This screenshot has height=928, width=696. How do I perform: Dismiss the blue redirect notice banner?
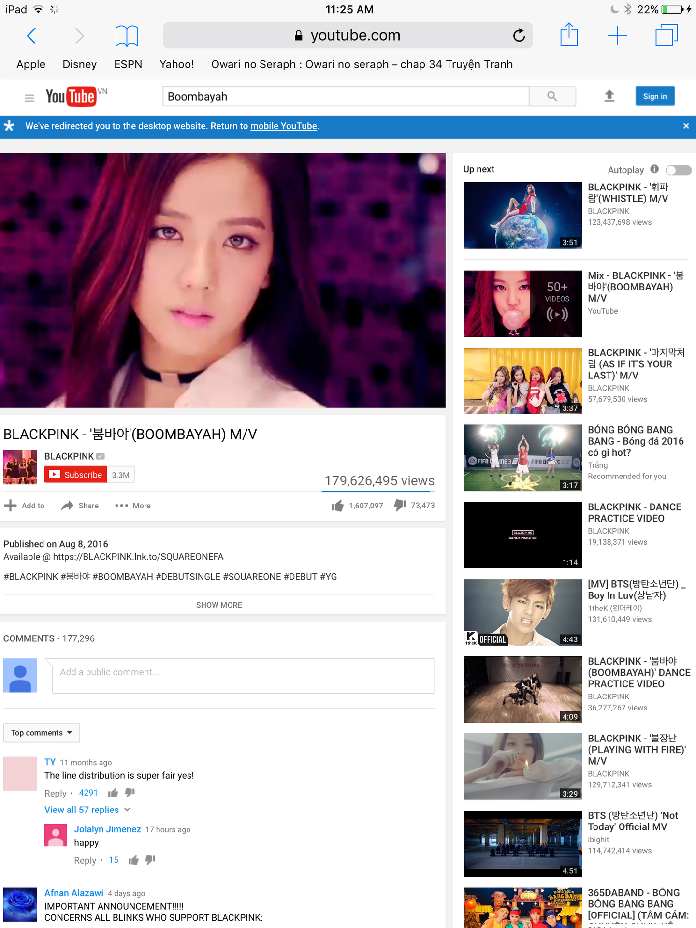coord(686,126)
